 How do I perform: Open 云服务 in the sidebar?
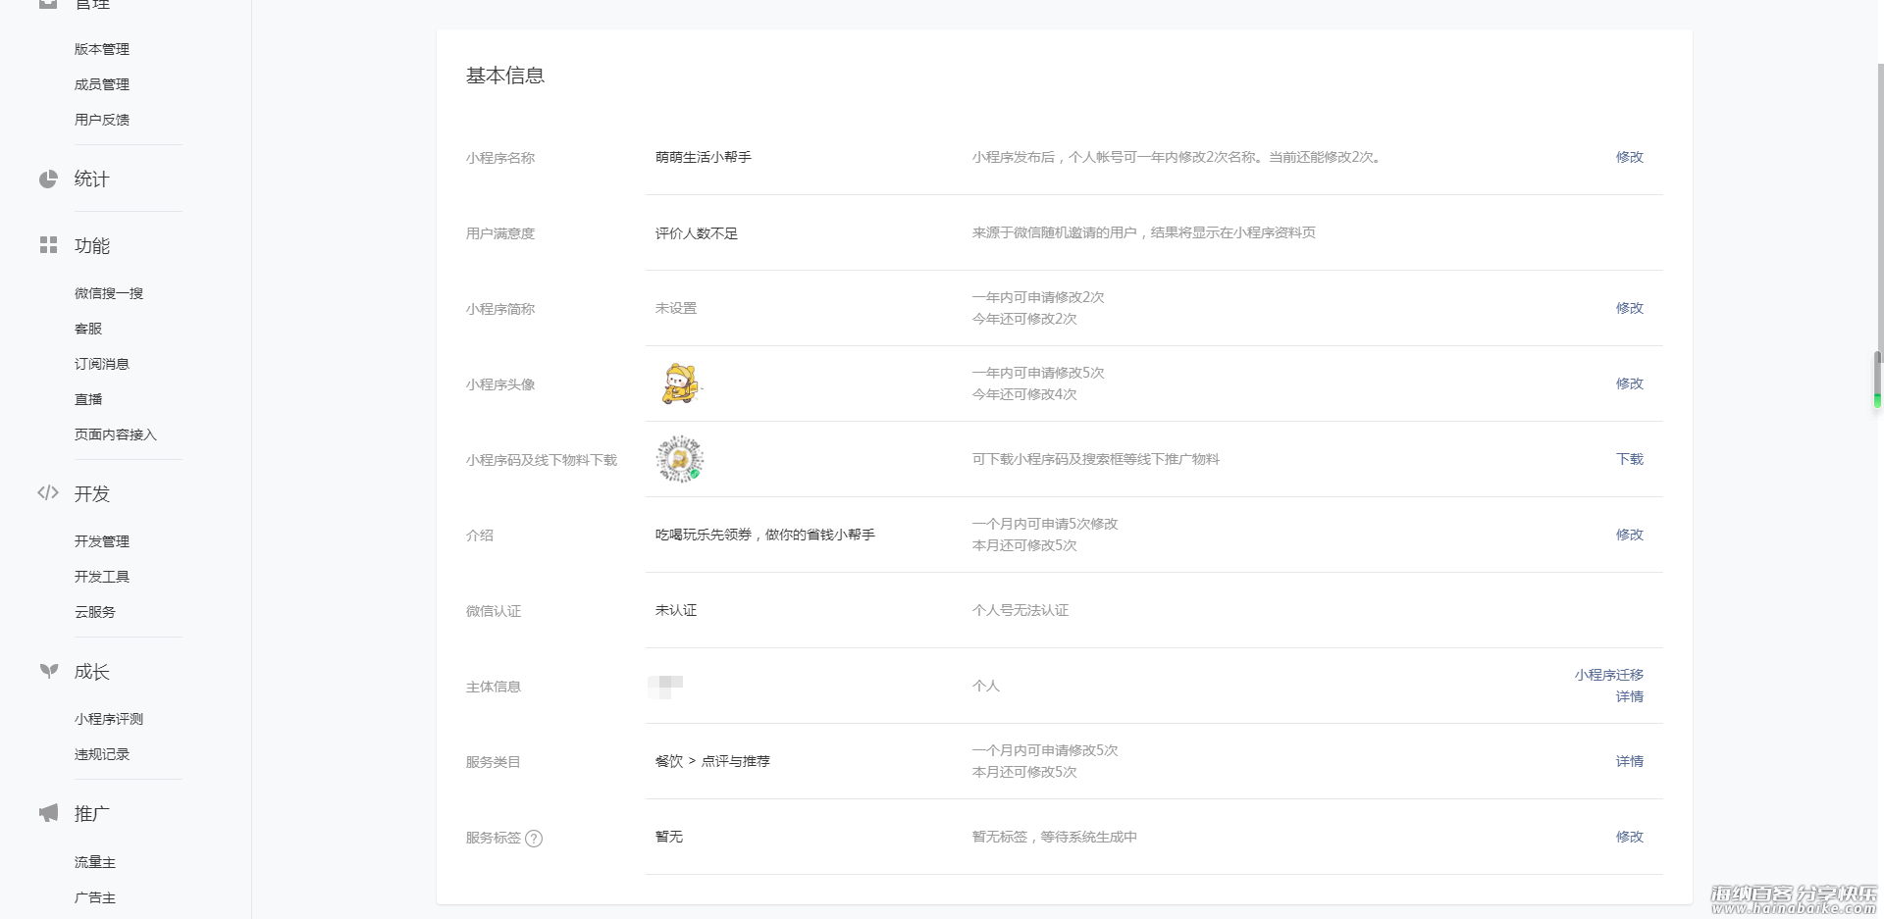point(95,612)
